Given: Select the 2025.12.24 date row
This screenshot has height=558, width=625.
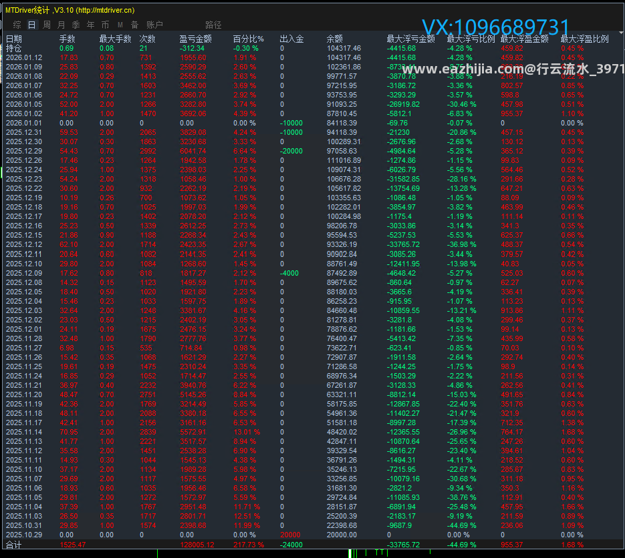Looking at the screenshot, I should point(24,170).
